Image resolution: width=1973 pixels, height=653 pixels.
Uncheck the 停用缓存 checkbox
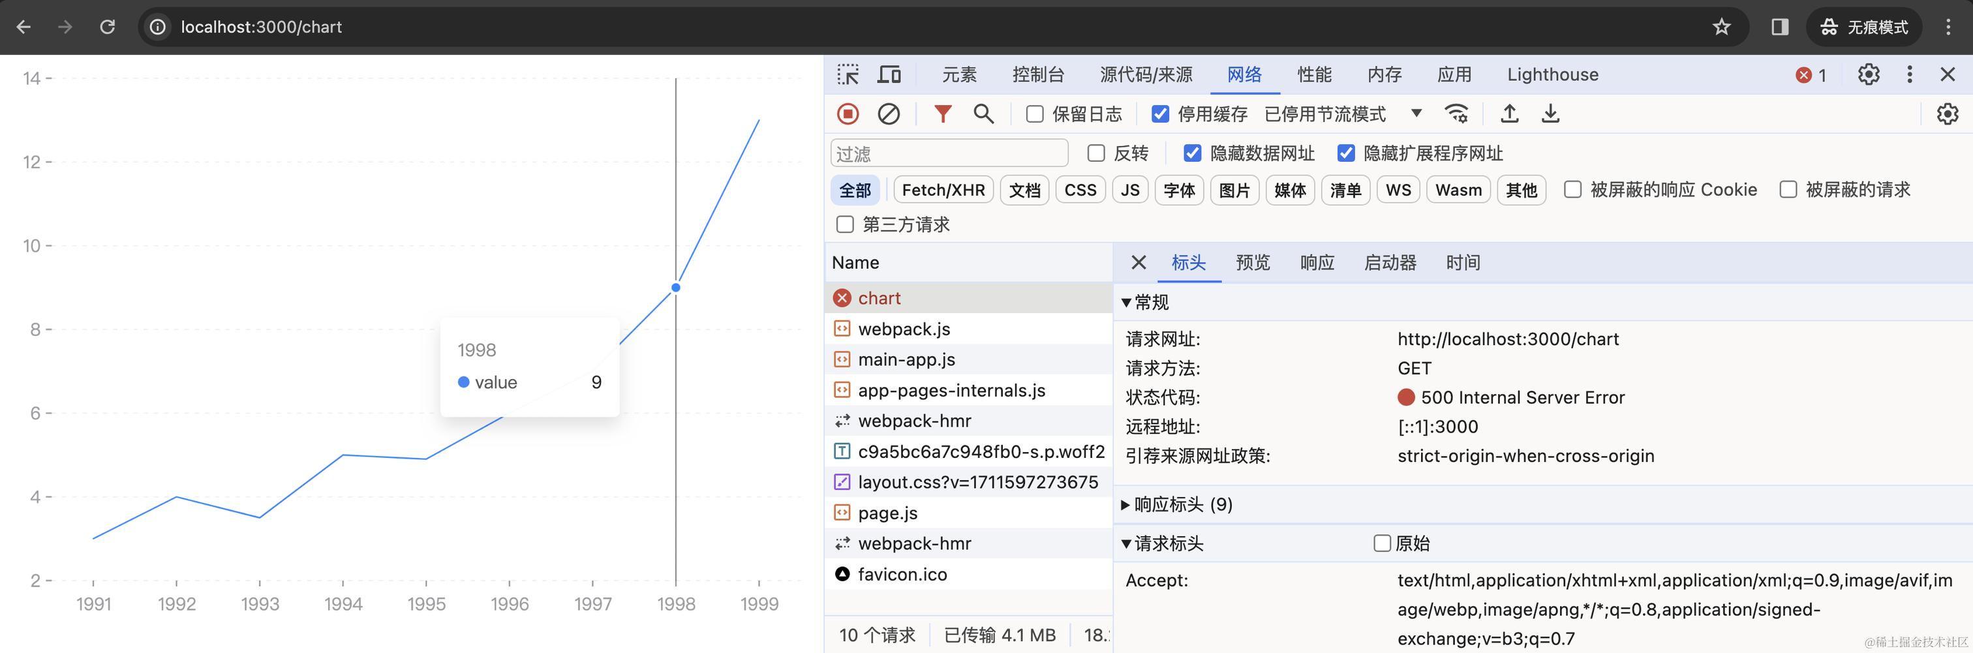pos(1160,114)
